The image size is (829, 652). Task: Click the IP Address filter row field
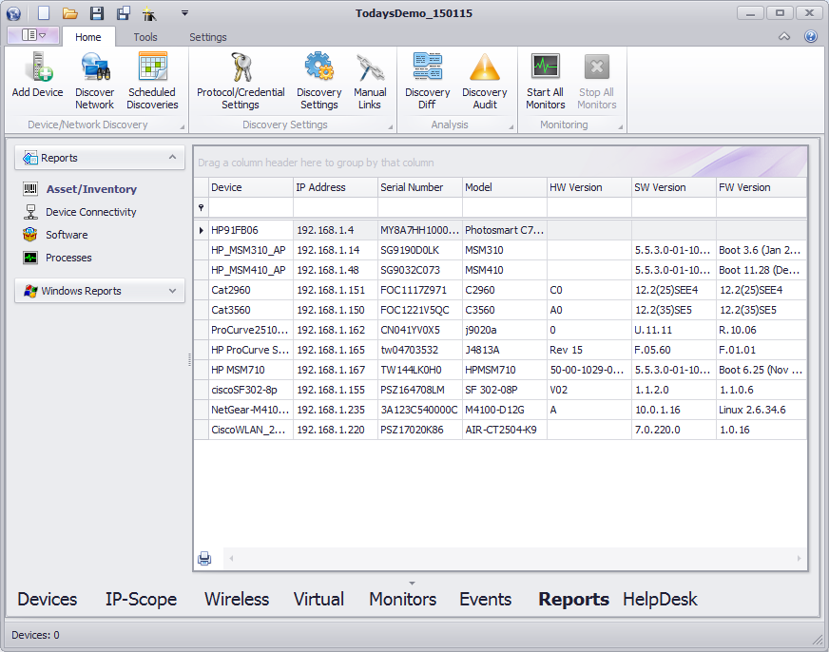pos(336,207)
